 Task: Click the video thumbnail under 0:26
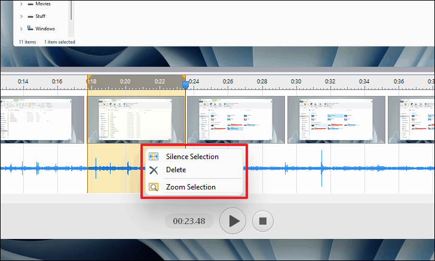[x=236, y=120]
